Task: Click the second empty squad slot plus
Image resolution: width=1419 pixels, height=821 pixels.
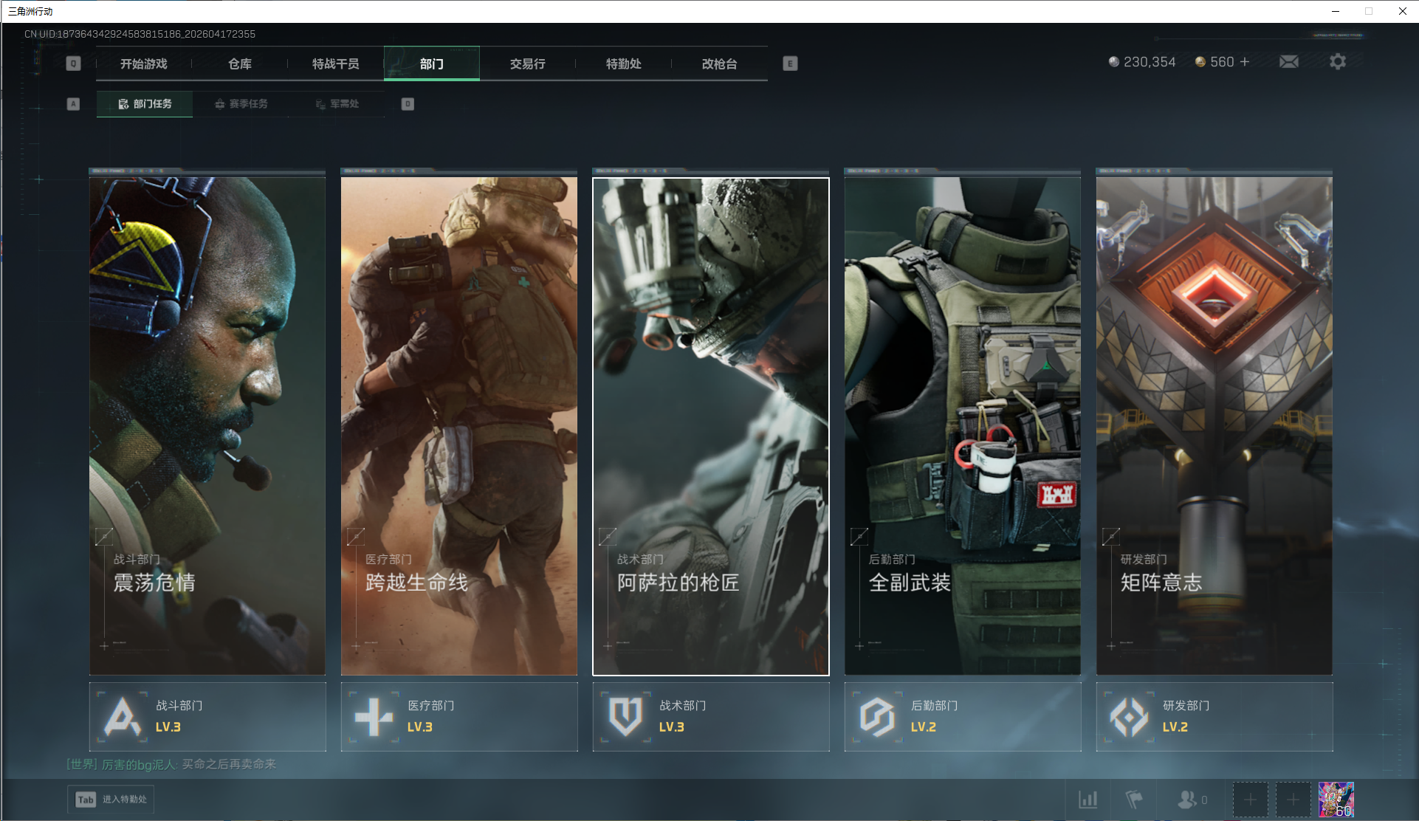Action: pos(1293,799)
